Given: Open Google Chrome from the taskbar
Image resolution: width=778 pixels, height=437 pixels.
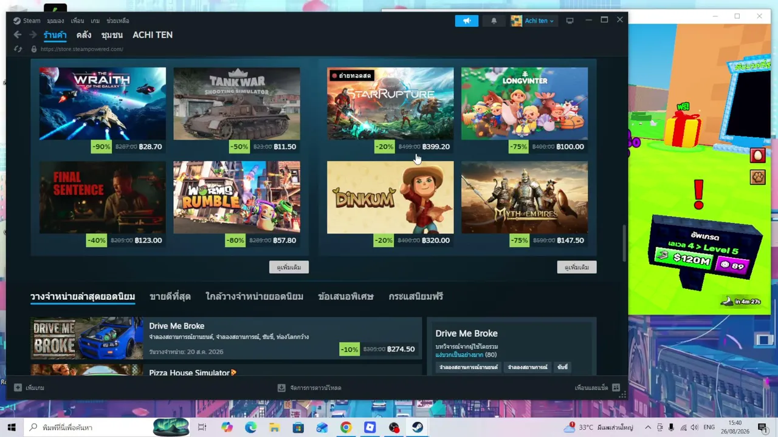Looking at the screenshot, I should [346, 427].
